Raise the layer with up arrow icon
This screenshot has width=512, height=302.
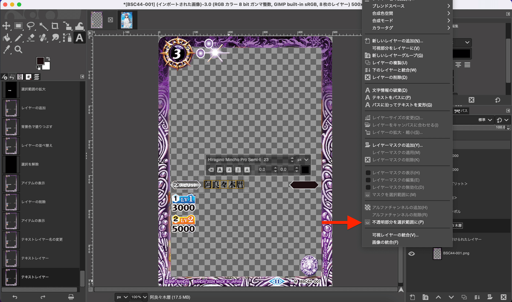coord(438,297)
